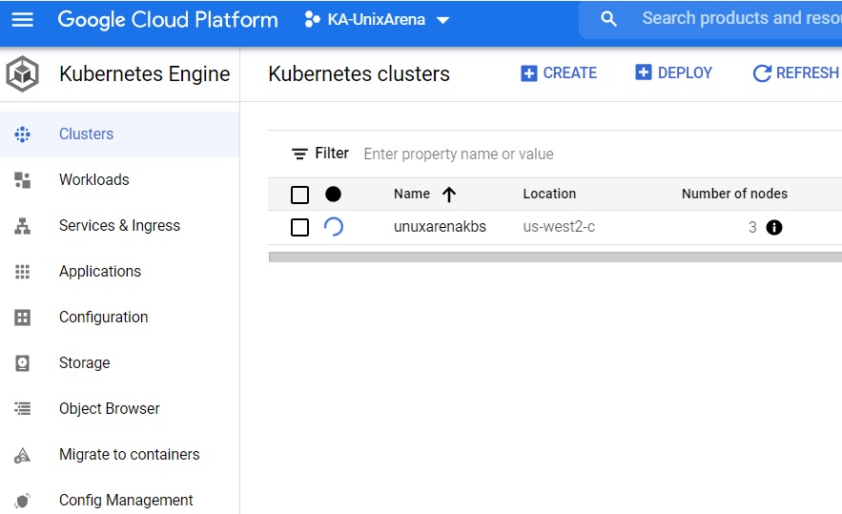Click the Kubernetes Engine title in the sidebar
This screenshot has width=842, height=514.
[x=144, y=73]
